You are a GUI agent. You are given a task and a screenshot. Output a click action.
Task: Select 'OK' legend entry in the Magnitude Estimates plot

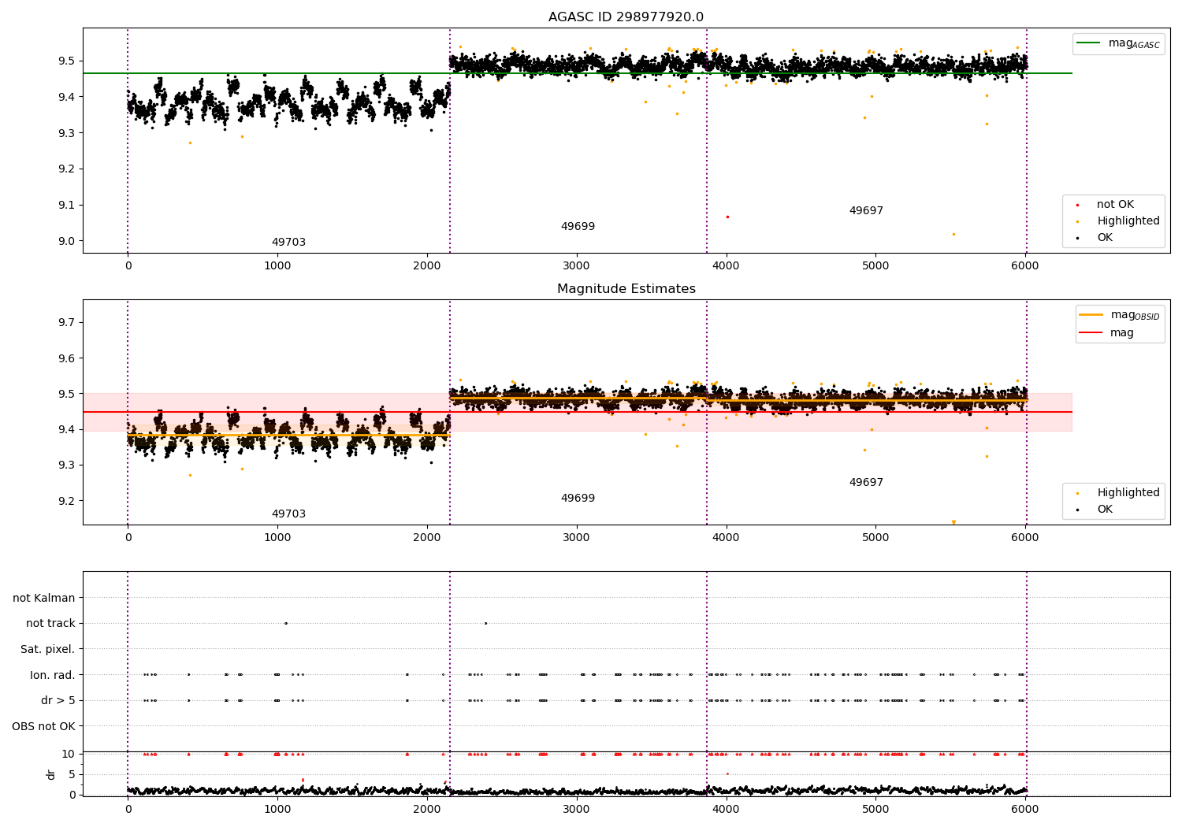coord(1105,510)
